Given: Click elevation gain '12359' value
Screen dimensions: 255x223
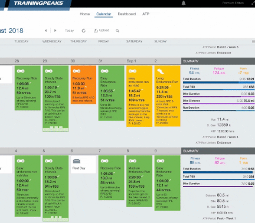Looking at the screenshot, I should click(223, 125).
